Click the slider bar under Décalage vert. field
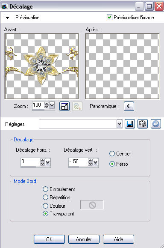This screenshot has height=248, width=164. tap(83, 167)
